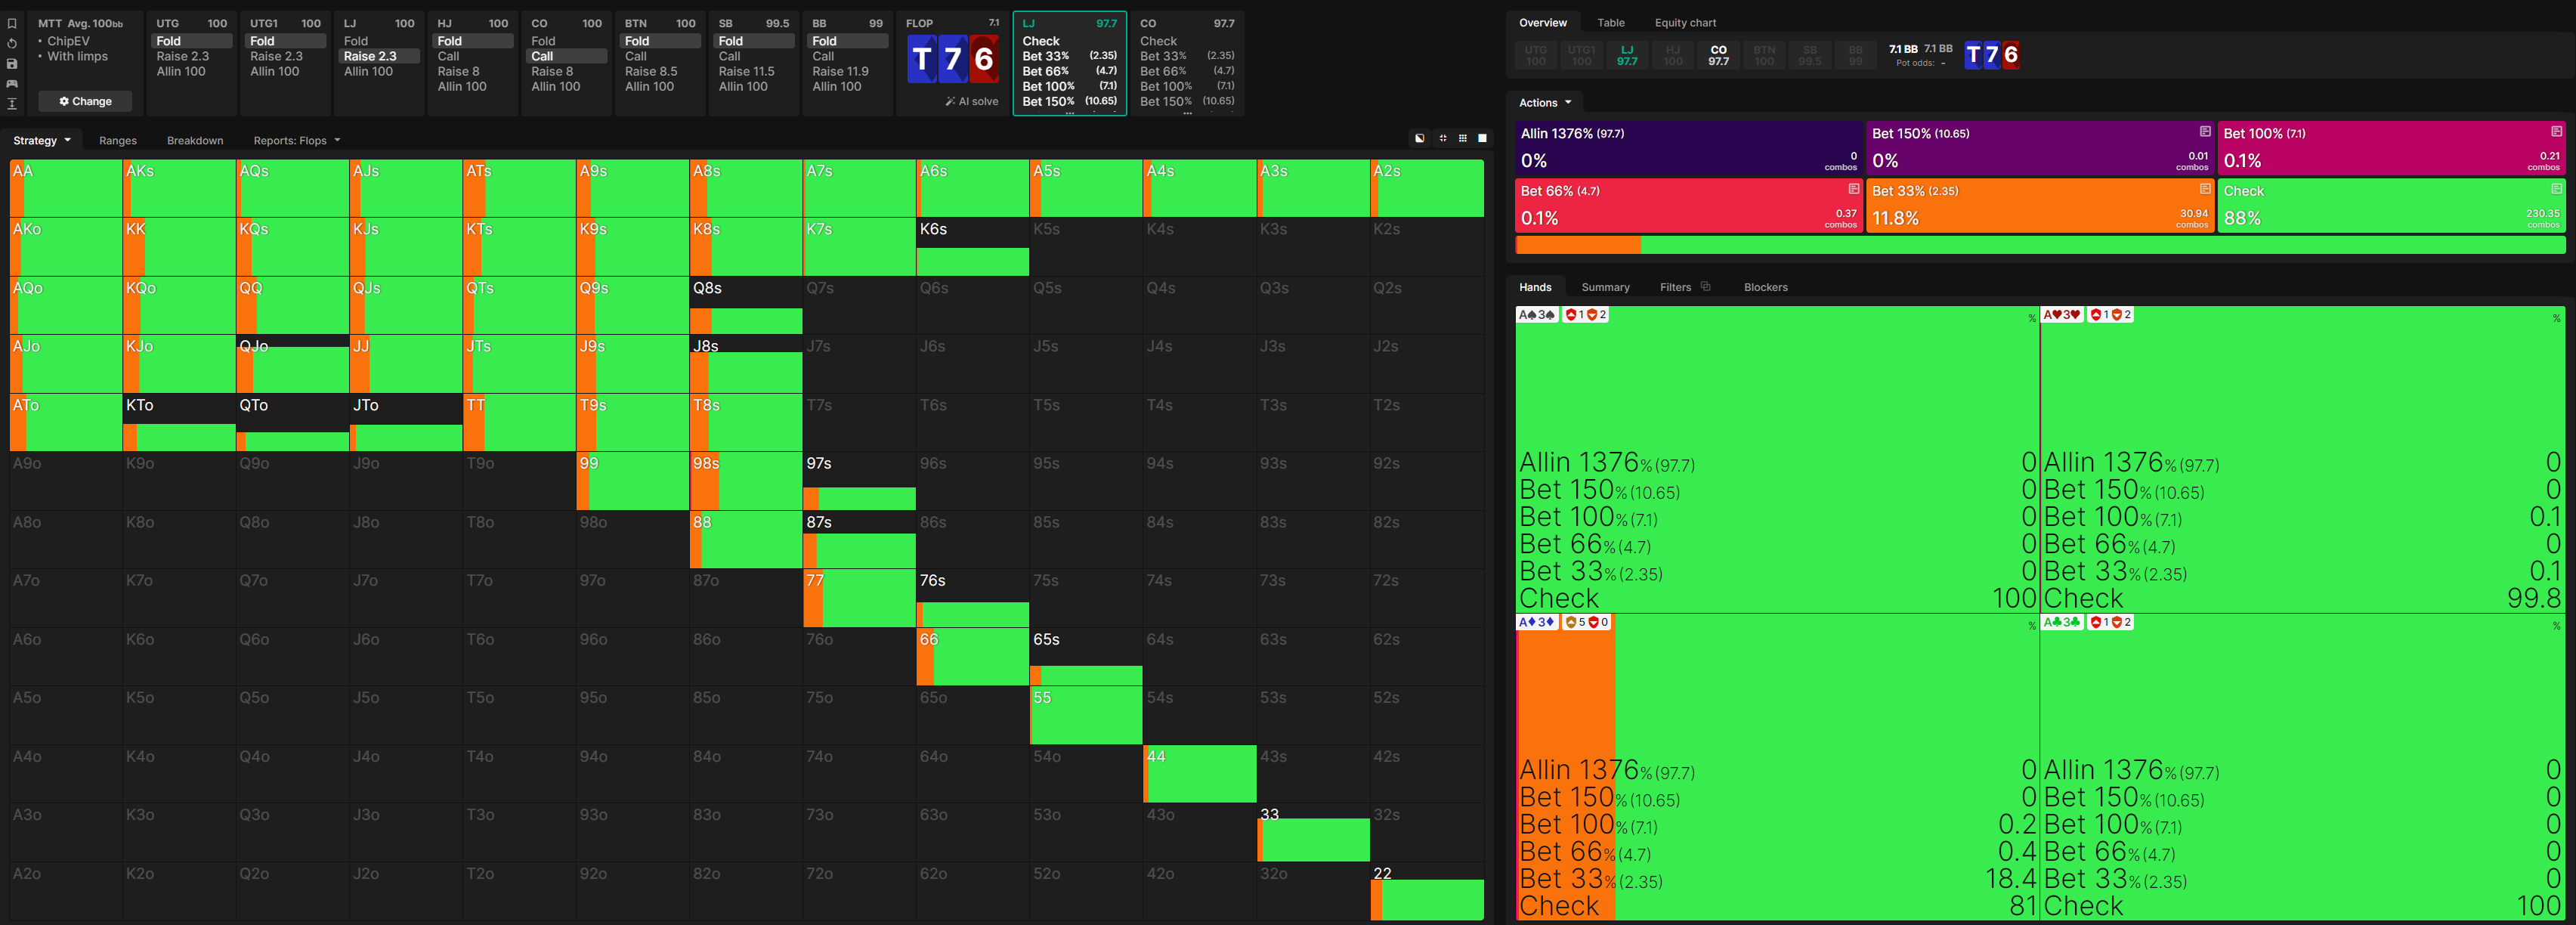2576x925 pixels.
Task: Select the solid full-square matrix view
Action: [1482, 138]
